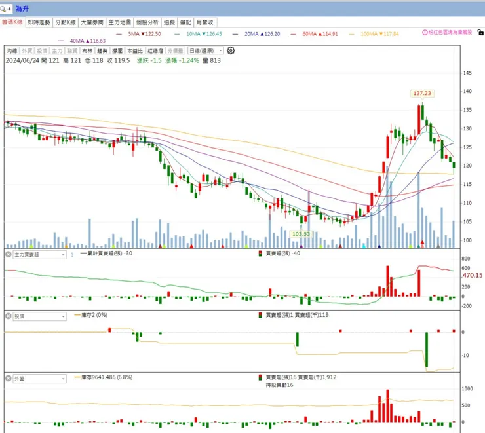Click the 137.23 high price label

[x=422, y=93]
